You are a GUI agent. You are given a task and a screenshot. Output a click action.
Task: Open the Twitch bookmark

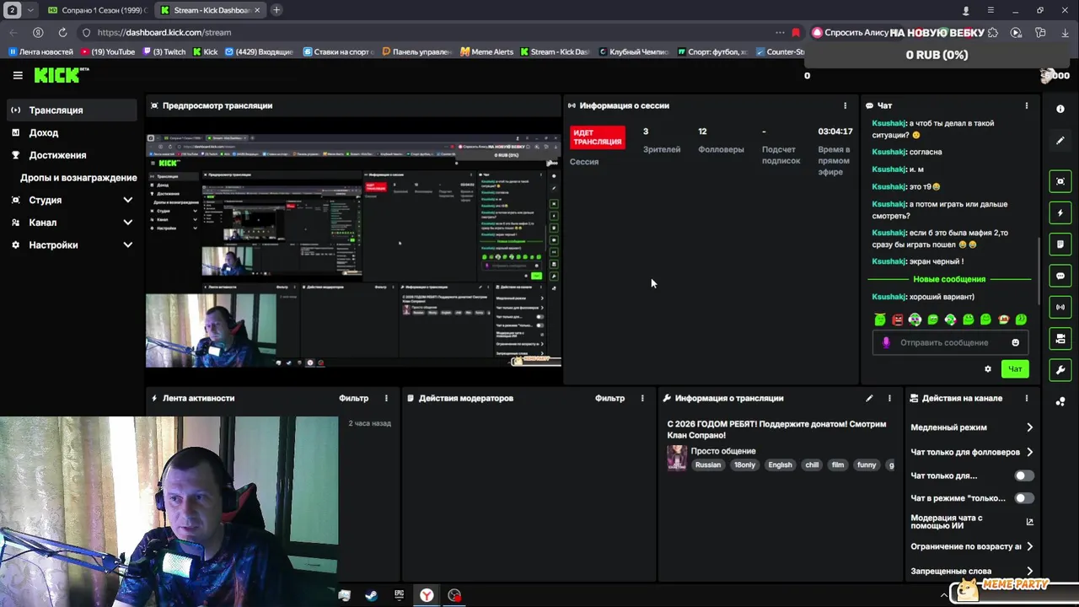[x=164, y=51]
